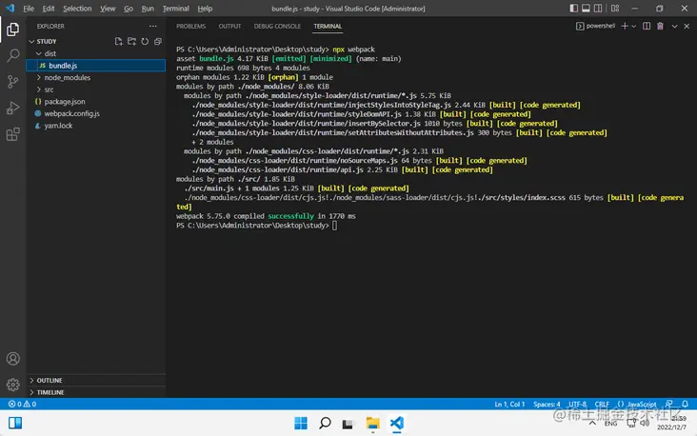Open the Manage gear icon
This screenshot has width=697, height=436.
(13, 385)
